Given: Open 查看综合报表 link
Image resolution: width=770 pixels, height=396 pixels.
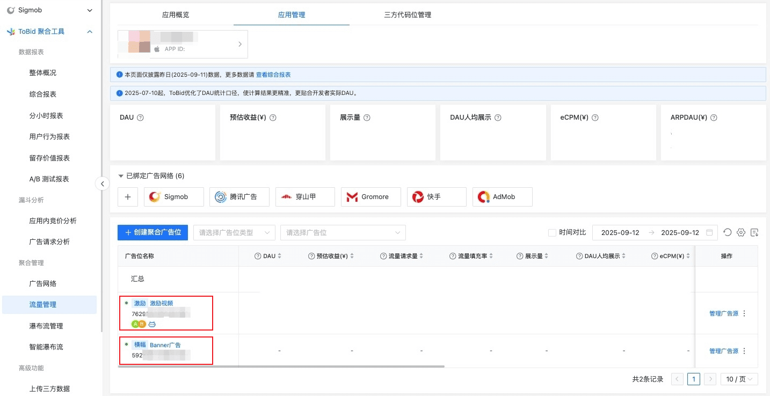Looking at the screenshot, I should 273,75.
